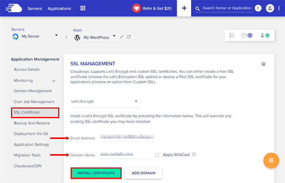Viewport: 285px width, 183px height.
Task: Open CloudwaysCDN section
Action: (x=28, y=166)
